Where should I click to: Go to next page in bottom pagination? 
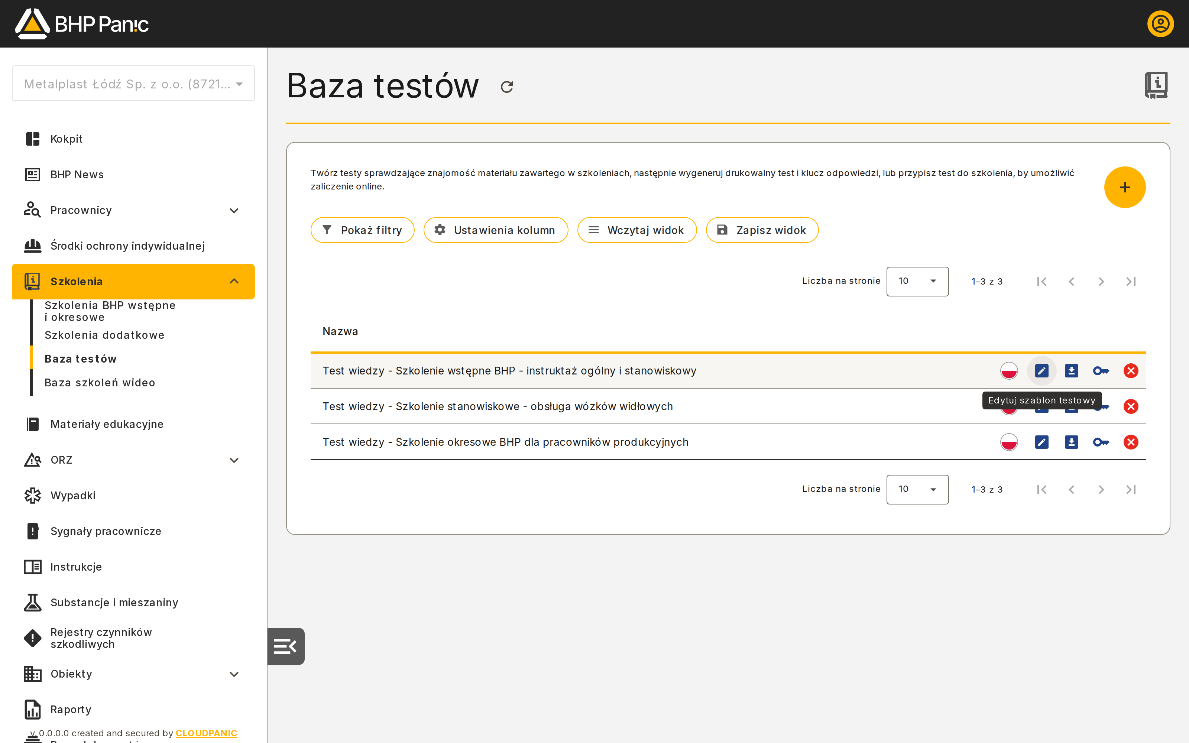pos(1101,489)
